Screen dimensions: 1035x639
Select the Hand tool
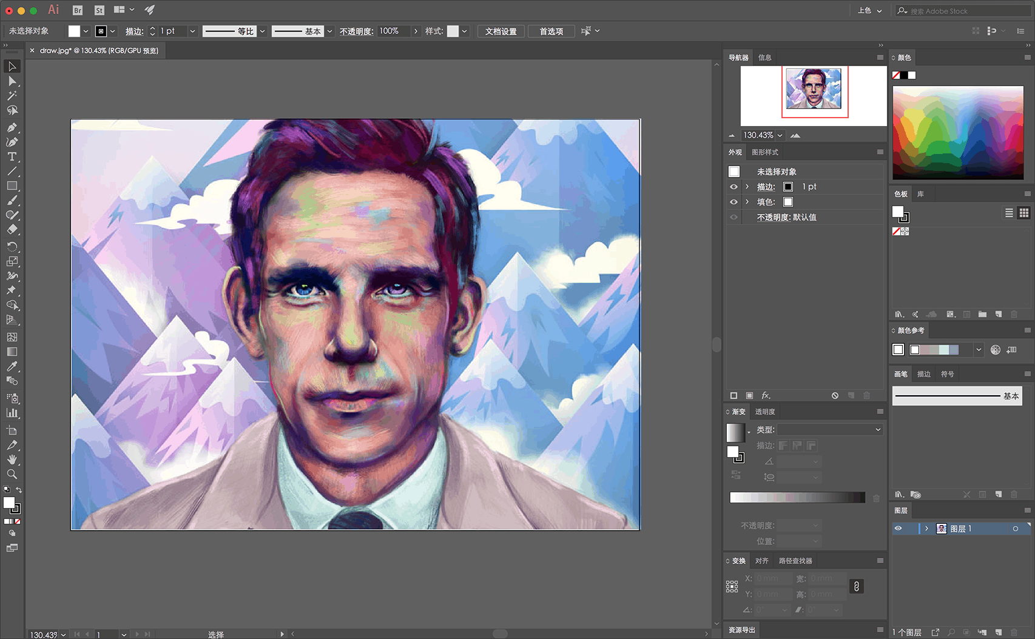pyautogui.click(x=12, y=460)
